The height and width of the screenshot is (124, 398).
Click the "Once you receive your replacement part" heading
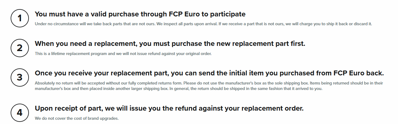209,73
